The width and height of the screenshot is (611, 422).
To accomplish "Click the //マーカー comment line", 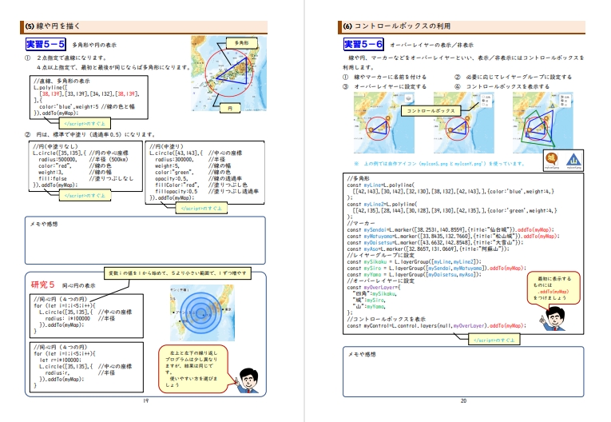I will (361, 224).
